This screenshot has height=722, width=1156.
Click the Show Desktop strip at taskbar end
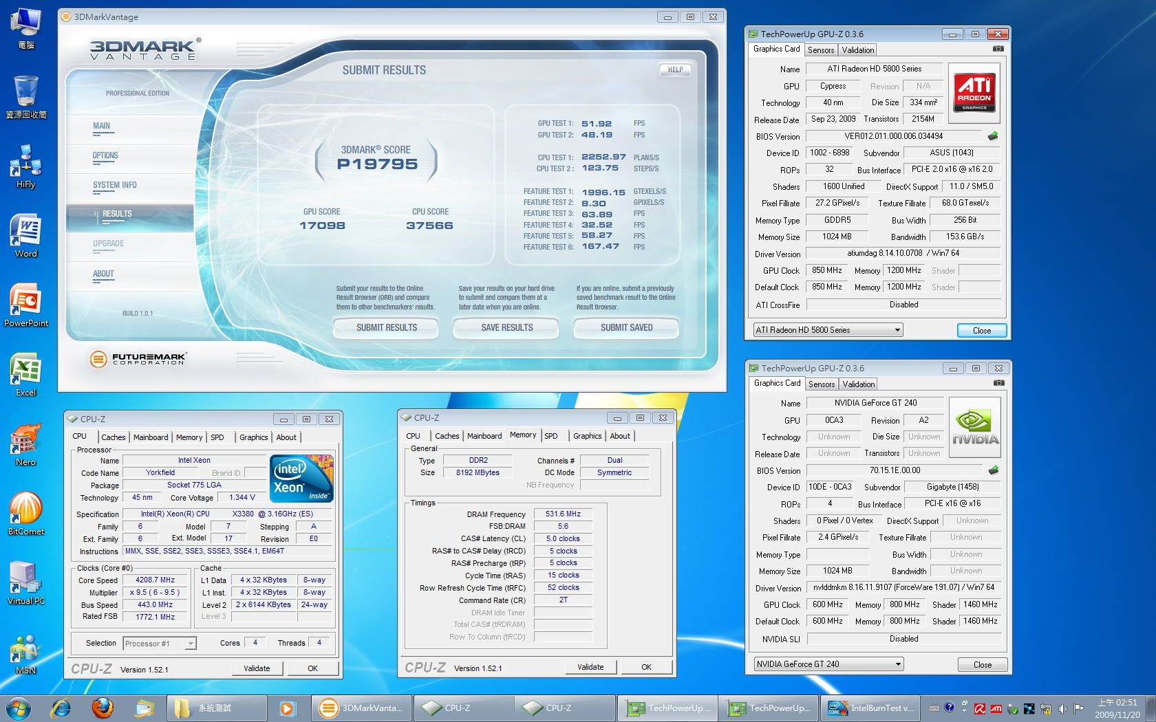click(1151, 708)
